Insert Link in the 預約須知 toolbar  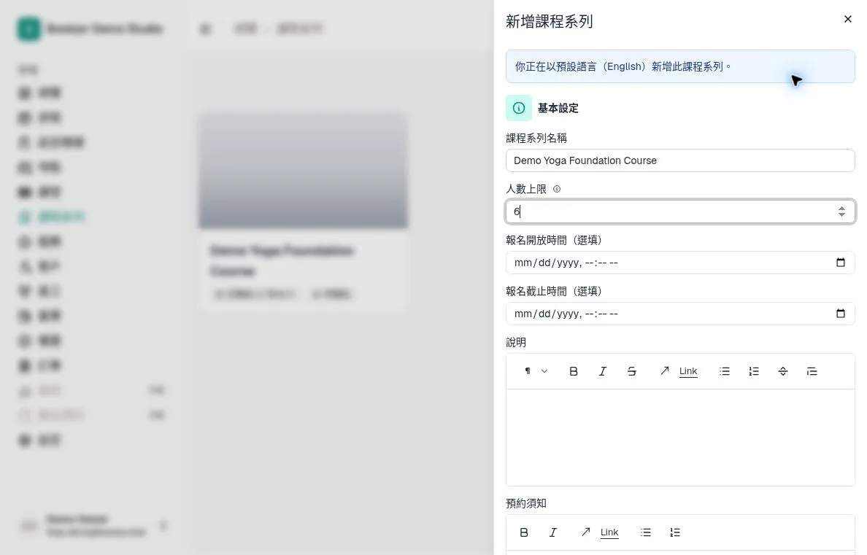pos(600,532)
